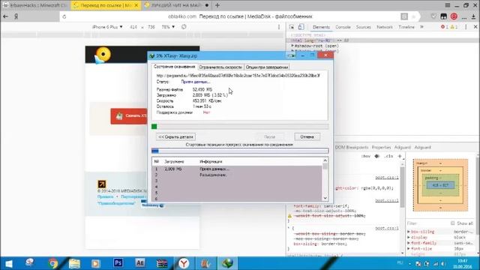Switch to Yandex Browser in the taskbar
This screenshot has width=480, height=270.
point(184,263)
